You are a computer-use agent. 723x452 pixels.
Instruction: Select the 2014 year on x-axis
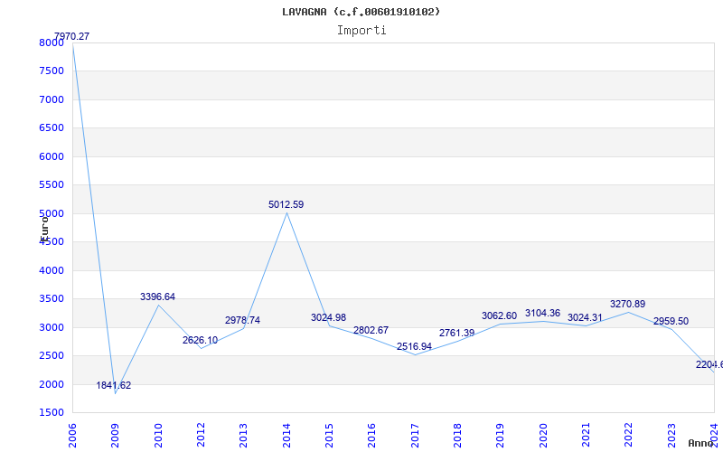tap(286, 436)
